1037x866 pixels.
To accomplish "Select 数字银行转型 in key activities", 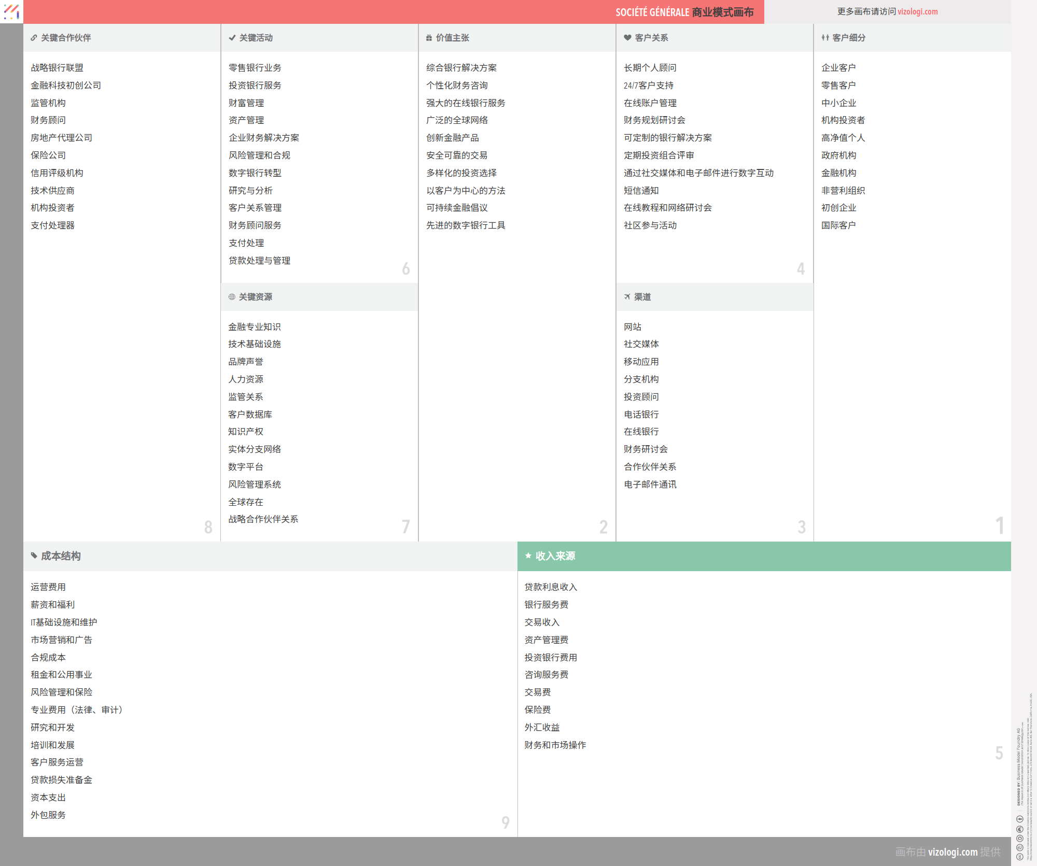I will pos(255,173).
